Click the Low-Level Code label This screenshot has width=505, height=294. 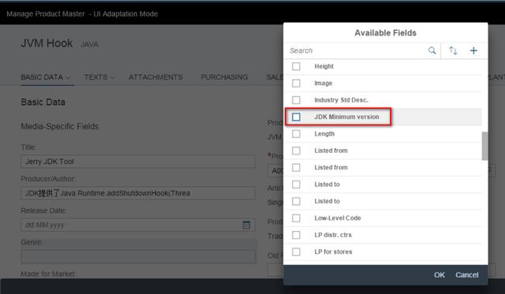(338, 218)
